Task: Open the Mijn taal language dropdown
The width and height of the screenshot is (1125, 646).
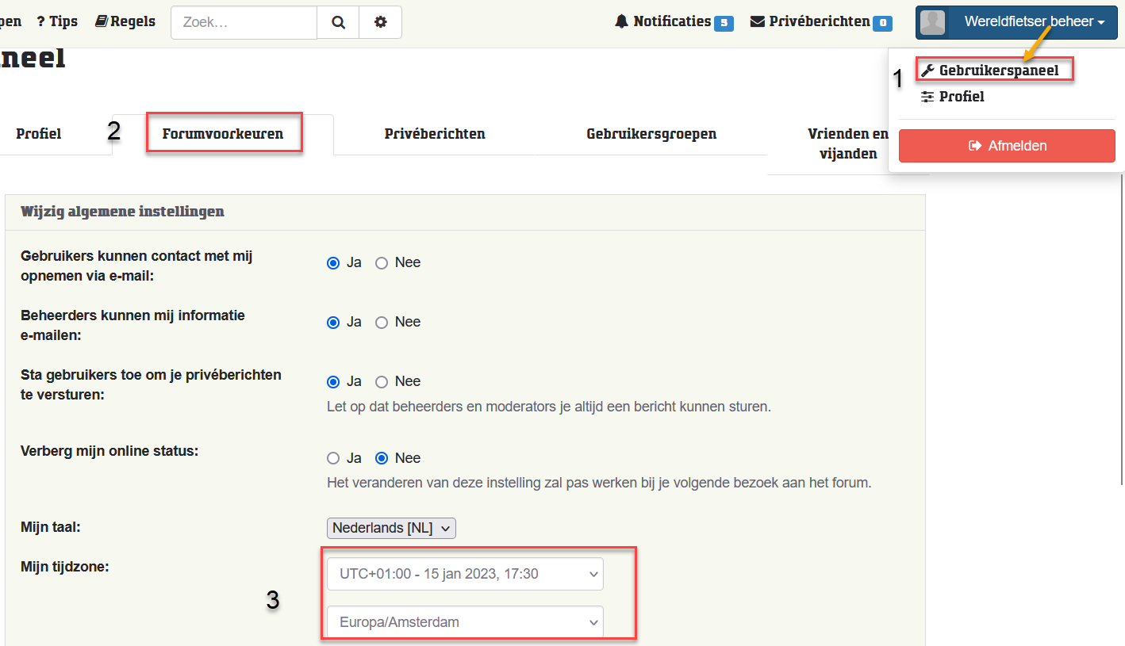Action: 391,528
